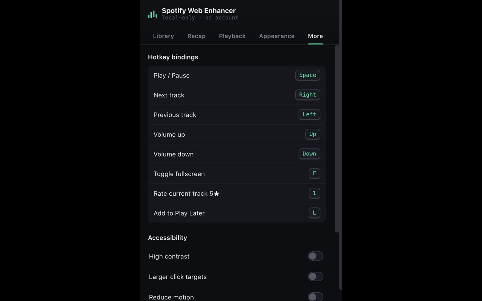Edit the 1 key for Rate current track
This screenshot has height=301, width=482.
pyautogui.click(x=314, y=193)
